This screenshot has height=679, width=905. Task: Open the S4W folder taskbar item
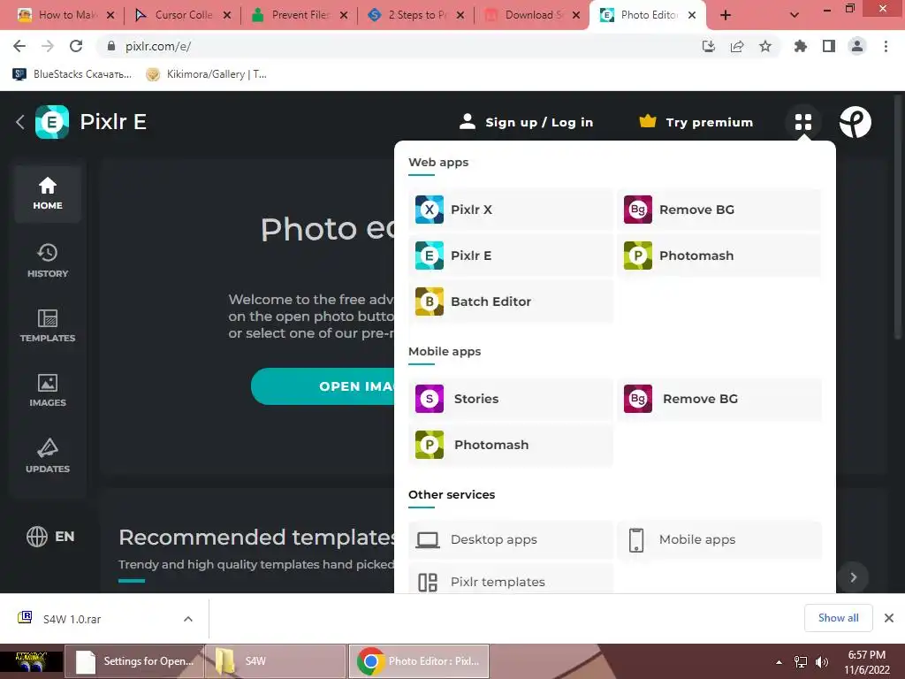pyautogui.click(x=276, y=661)
